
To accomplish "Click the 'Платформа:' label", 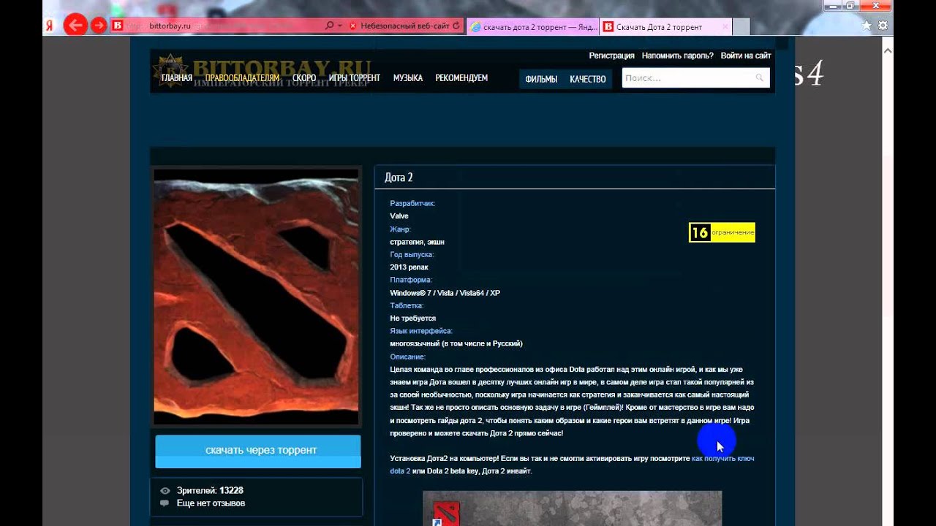I will tap(411, 280).
